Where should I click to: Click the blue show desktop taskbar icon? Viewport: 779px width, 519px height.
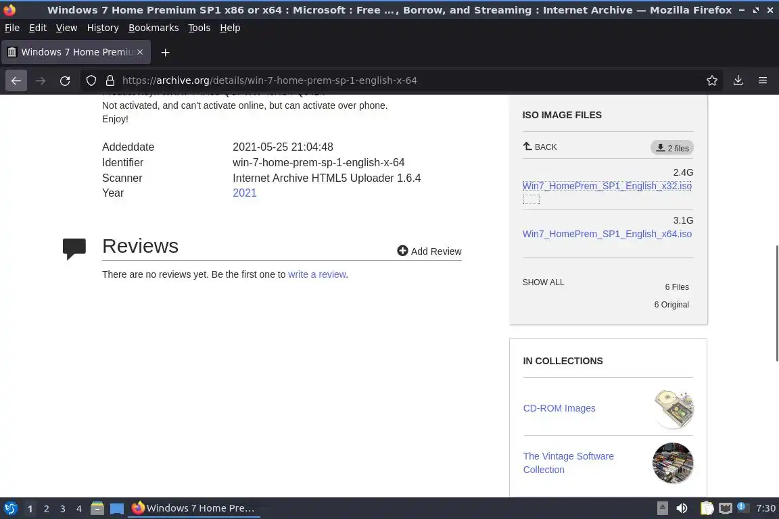click(117, 509)
